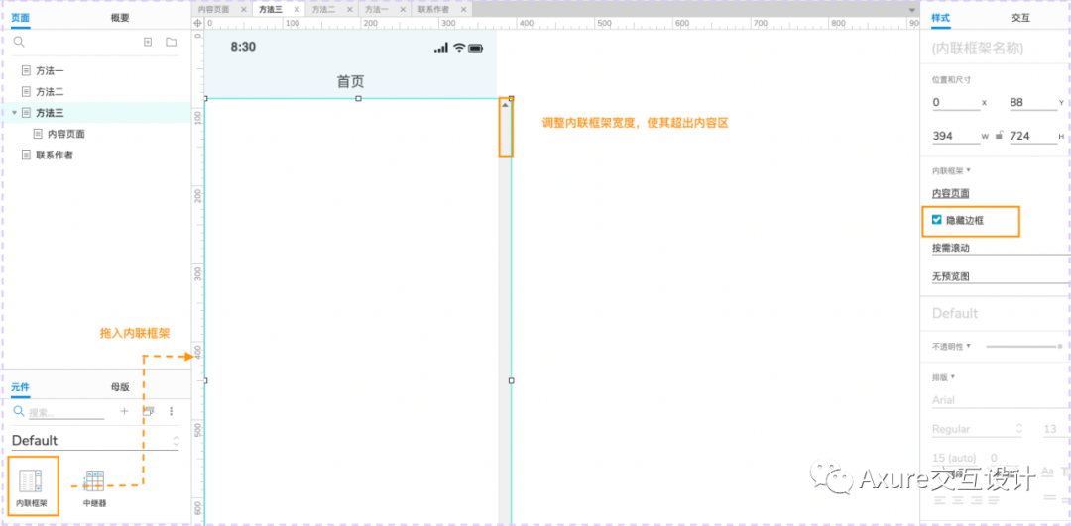Screen dimensions: 1071x526
Task: Switch to the 母版 masters tab
Action: [x=120, y=387]
